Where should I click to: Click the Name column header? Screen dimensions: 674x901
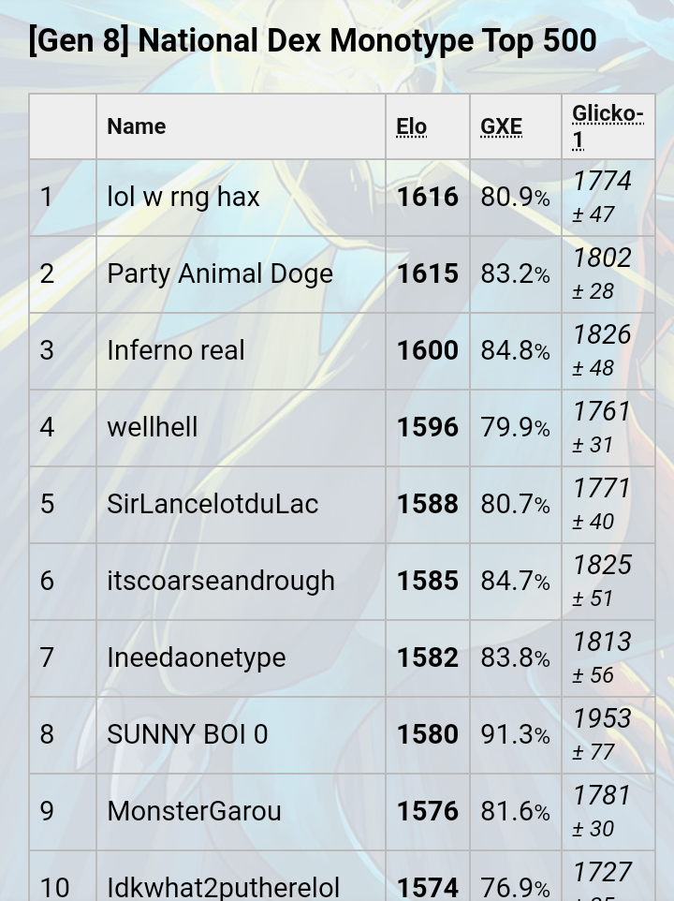[137, 126]
